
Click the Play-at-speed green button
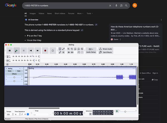click(x=117, y=111)
